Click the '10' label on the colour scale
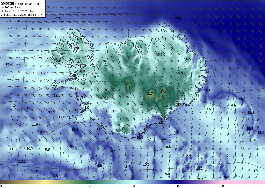The image size is (265, 188). [134, 186]
